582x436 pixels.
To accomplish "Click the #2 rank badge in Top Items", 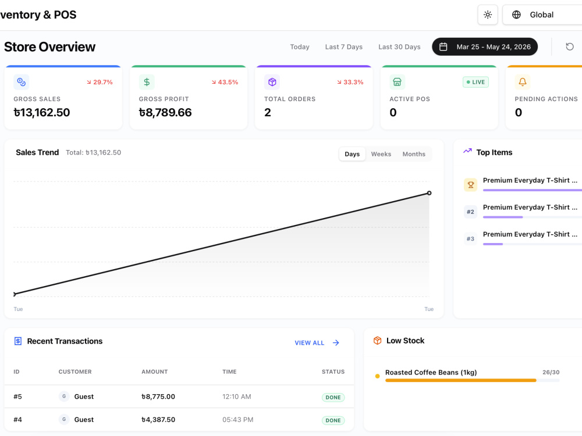I will [x=470, y=212].
